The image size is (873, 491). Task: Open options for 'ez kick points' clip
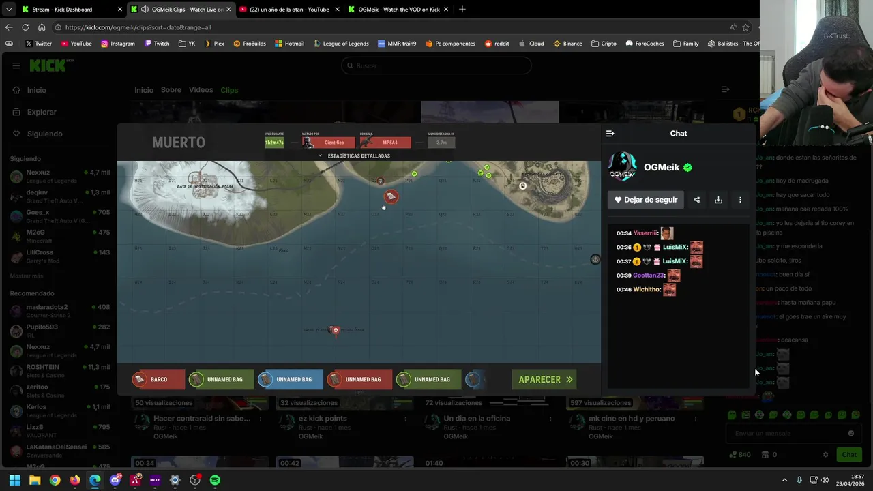pos(405,419)
